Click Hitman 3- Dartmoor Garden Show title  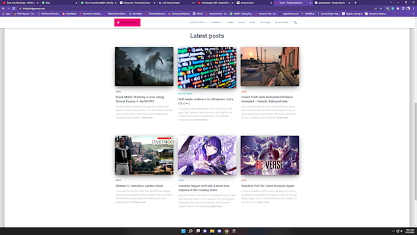point(139,186)
